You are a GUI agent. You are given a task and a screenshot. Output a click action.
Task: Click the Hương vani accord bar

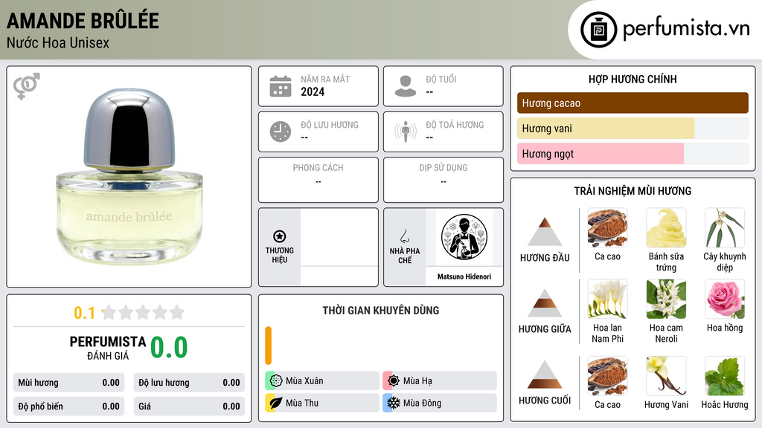coord(633,128)
